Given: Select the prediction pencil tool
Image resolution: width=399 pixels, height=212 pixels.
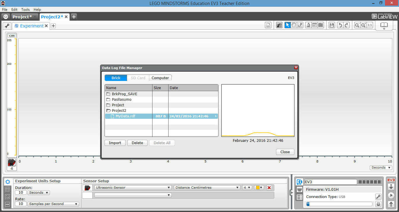Looking at the screenshot, I should coord(300,25).
